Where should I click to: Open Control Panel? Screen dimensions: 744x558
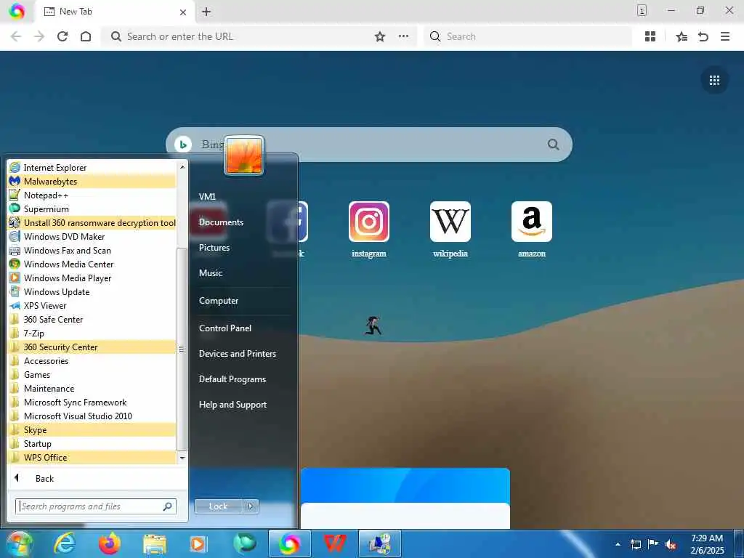(225, 328)
